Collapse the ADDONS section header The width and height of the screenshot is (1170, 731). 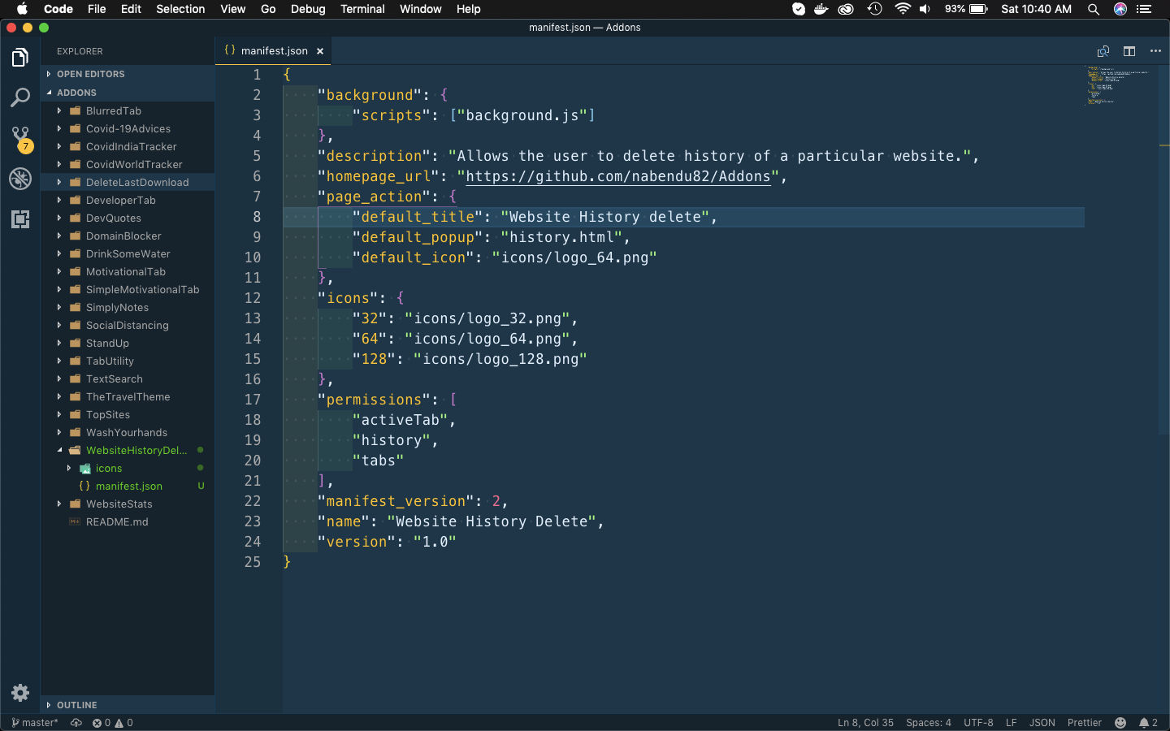point(128,93)
